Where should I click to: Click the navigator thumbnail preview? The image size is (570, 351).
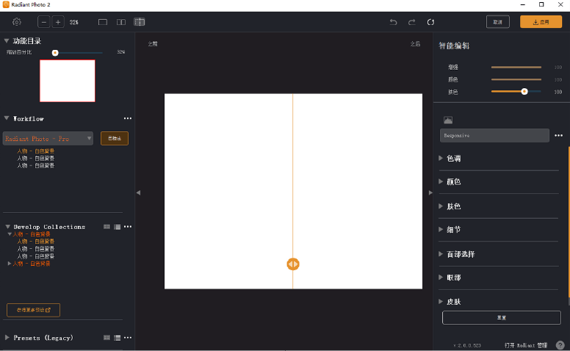click(x=67, y=81)
